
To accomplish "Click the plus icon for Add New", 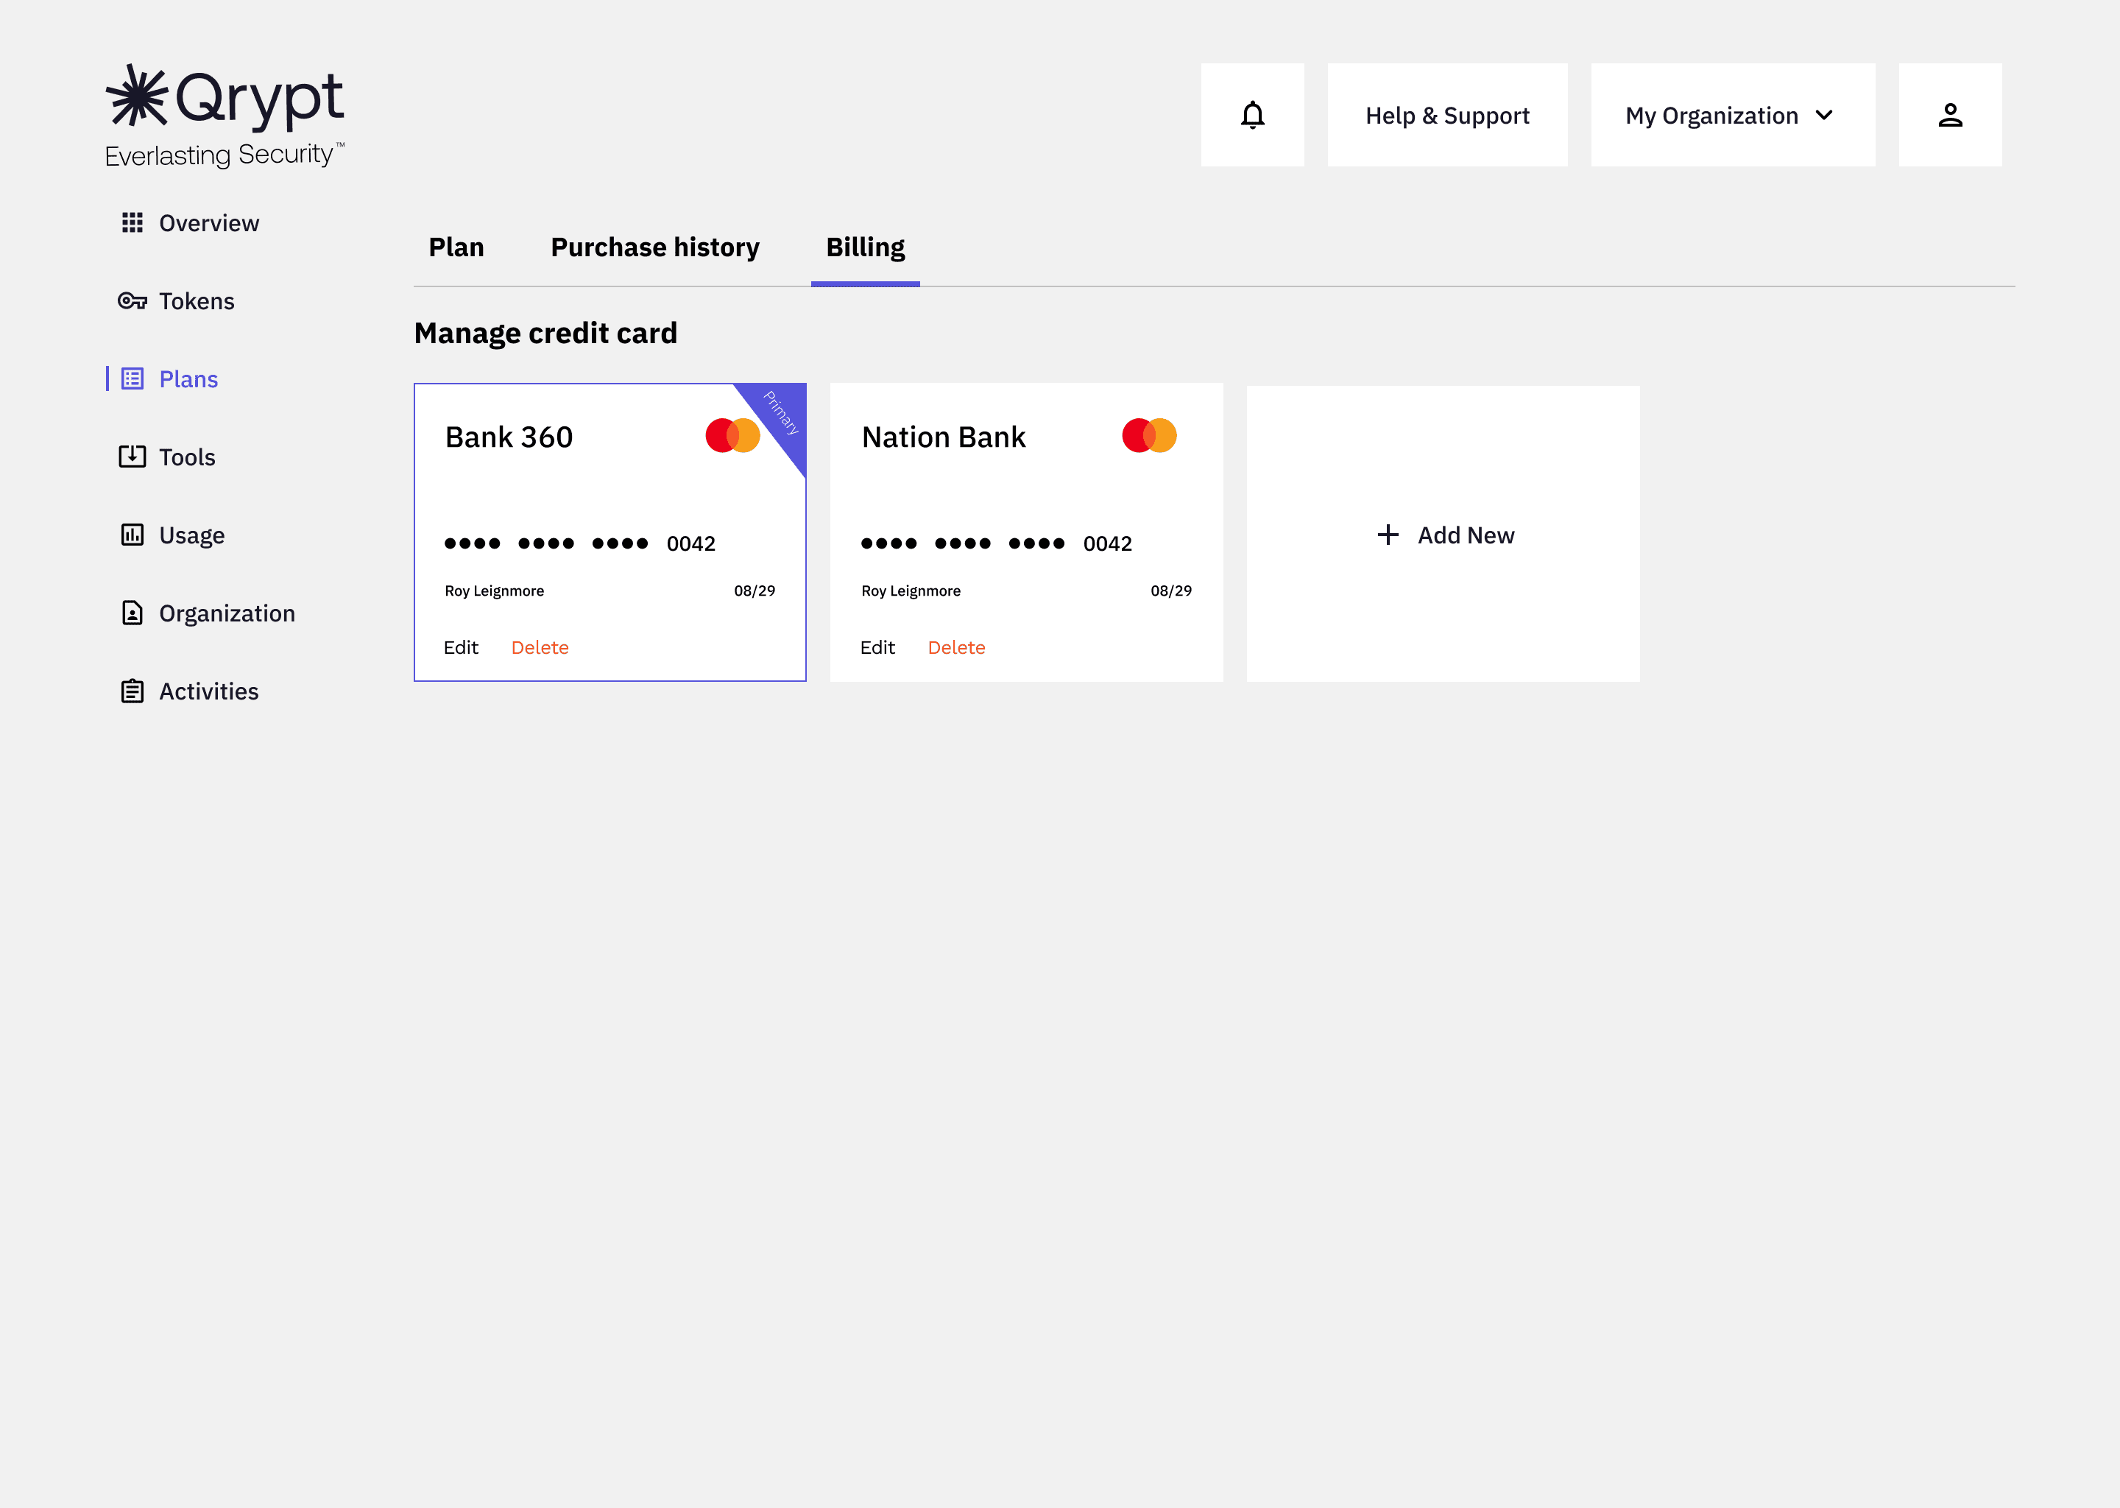I will (x=1388, y=535).
